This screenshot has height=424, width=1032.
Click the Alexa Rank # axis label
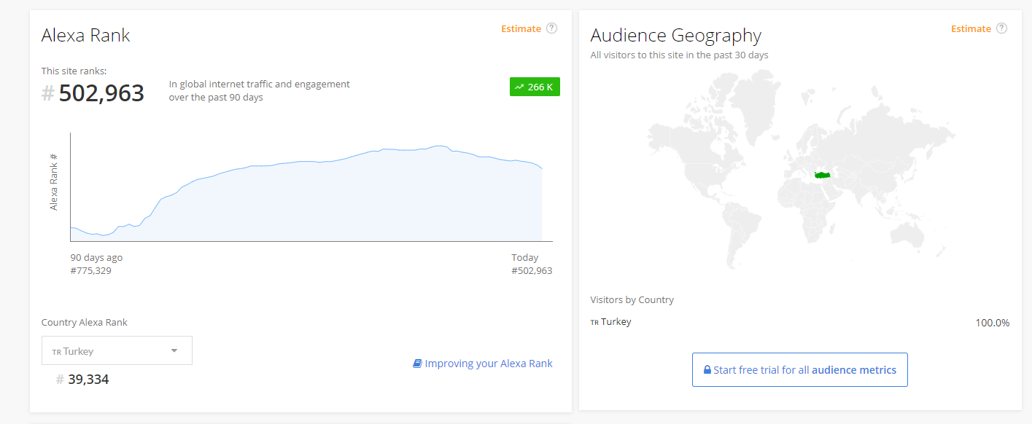click(x=53, y=182)
